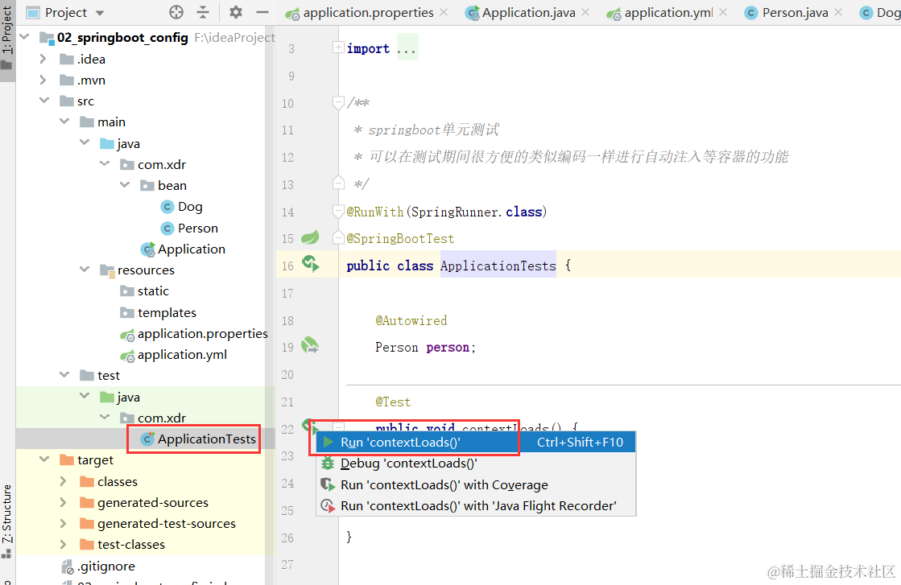901x585 pixels.
Task: Expand the generated-test-sources folder
Action: [x=64, y=523]
